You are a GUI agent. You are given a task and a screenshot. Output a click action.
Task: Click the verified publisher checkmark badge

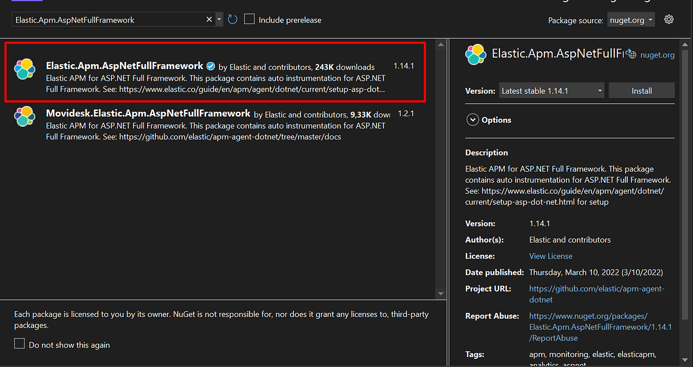click(210, 66)
